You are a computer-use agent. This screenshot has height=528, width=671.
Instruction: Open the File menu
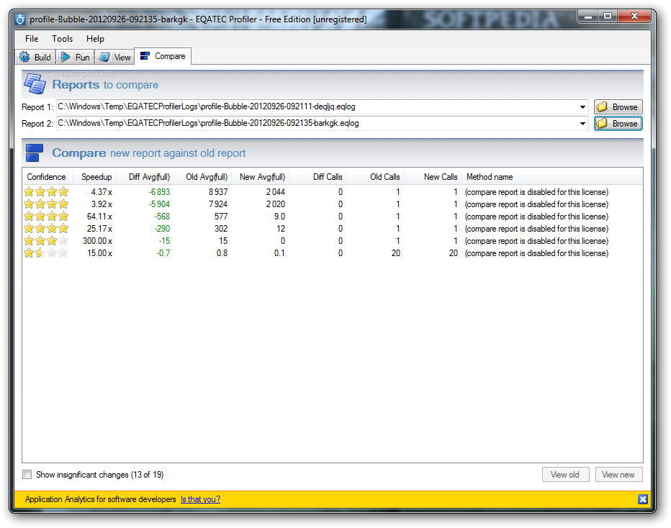[x=32, y=38]
